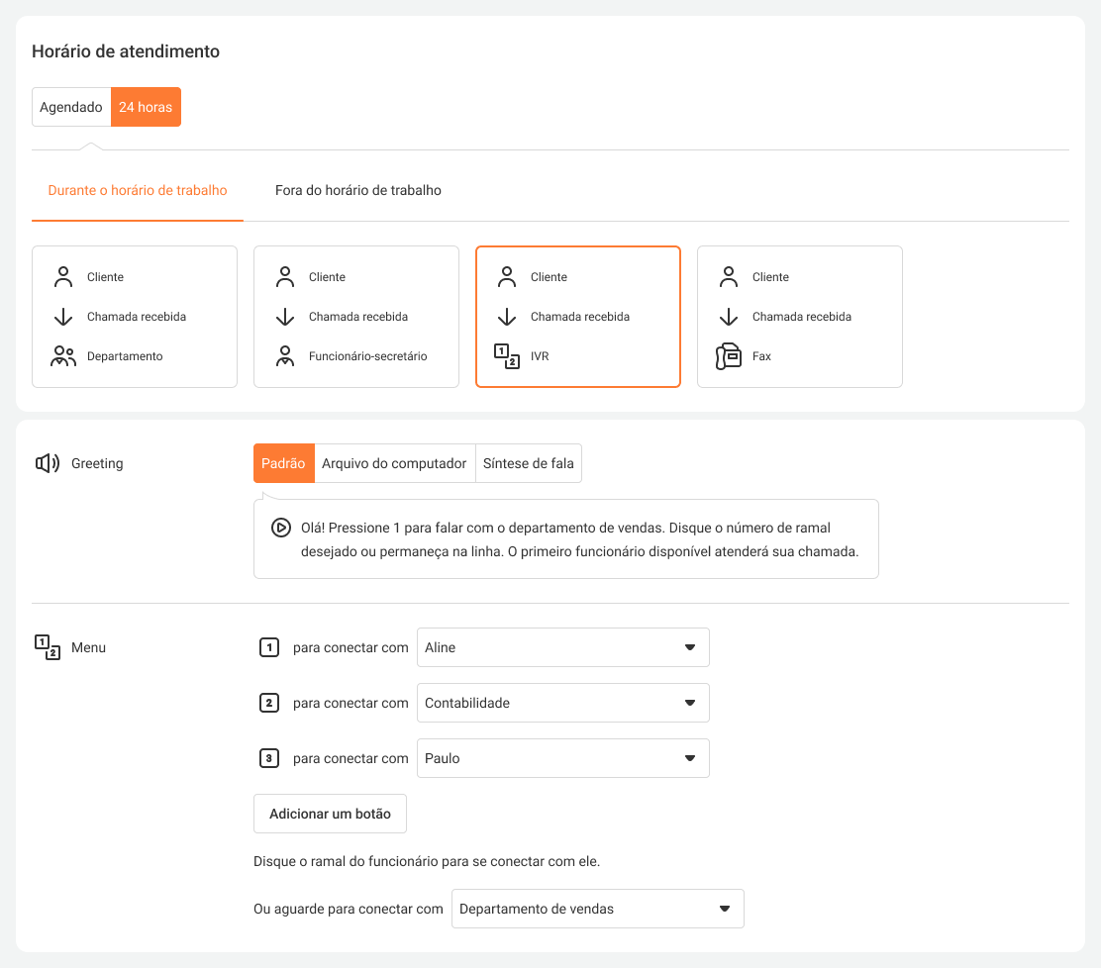Viewport: 1101px width, 968px height.
Task: Expand the Contabilidade dropdown
Action: point(562,703)
